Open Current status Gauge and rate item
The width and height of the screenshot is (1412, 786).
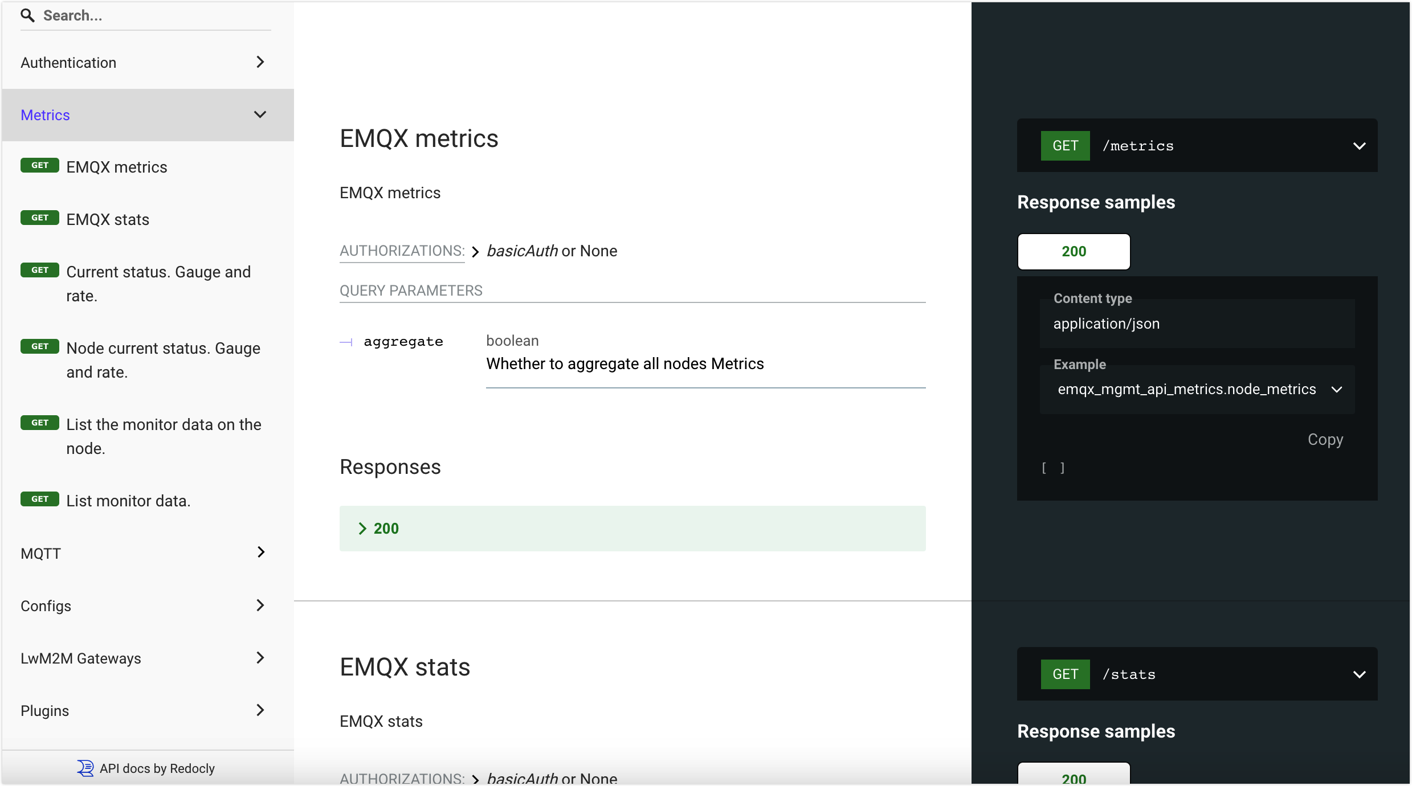pos(148,284)
